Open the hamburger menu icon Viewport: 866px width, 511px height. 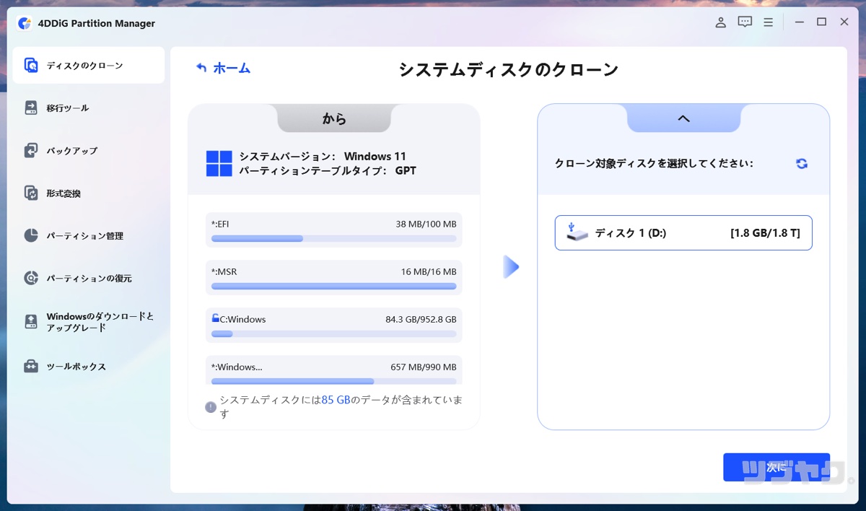coord(769,22)
